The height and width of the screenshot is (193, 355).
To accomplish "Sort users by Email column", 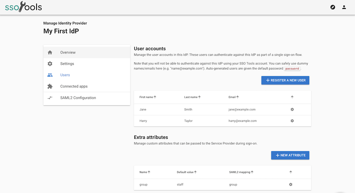I will (233, 97).
